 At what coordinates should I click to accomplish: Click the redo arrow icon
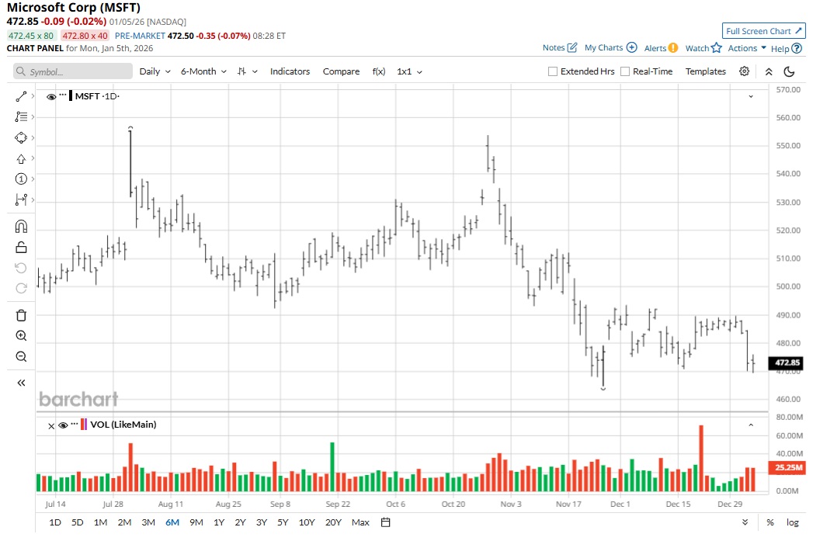click(21, 288)
